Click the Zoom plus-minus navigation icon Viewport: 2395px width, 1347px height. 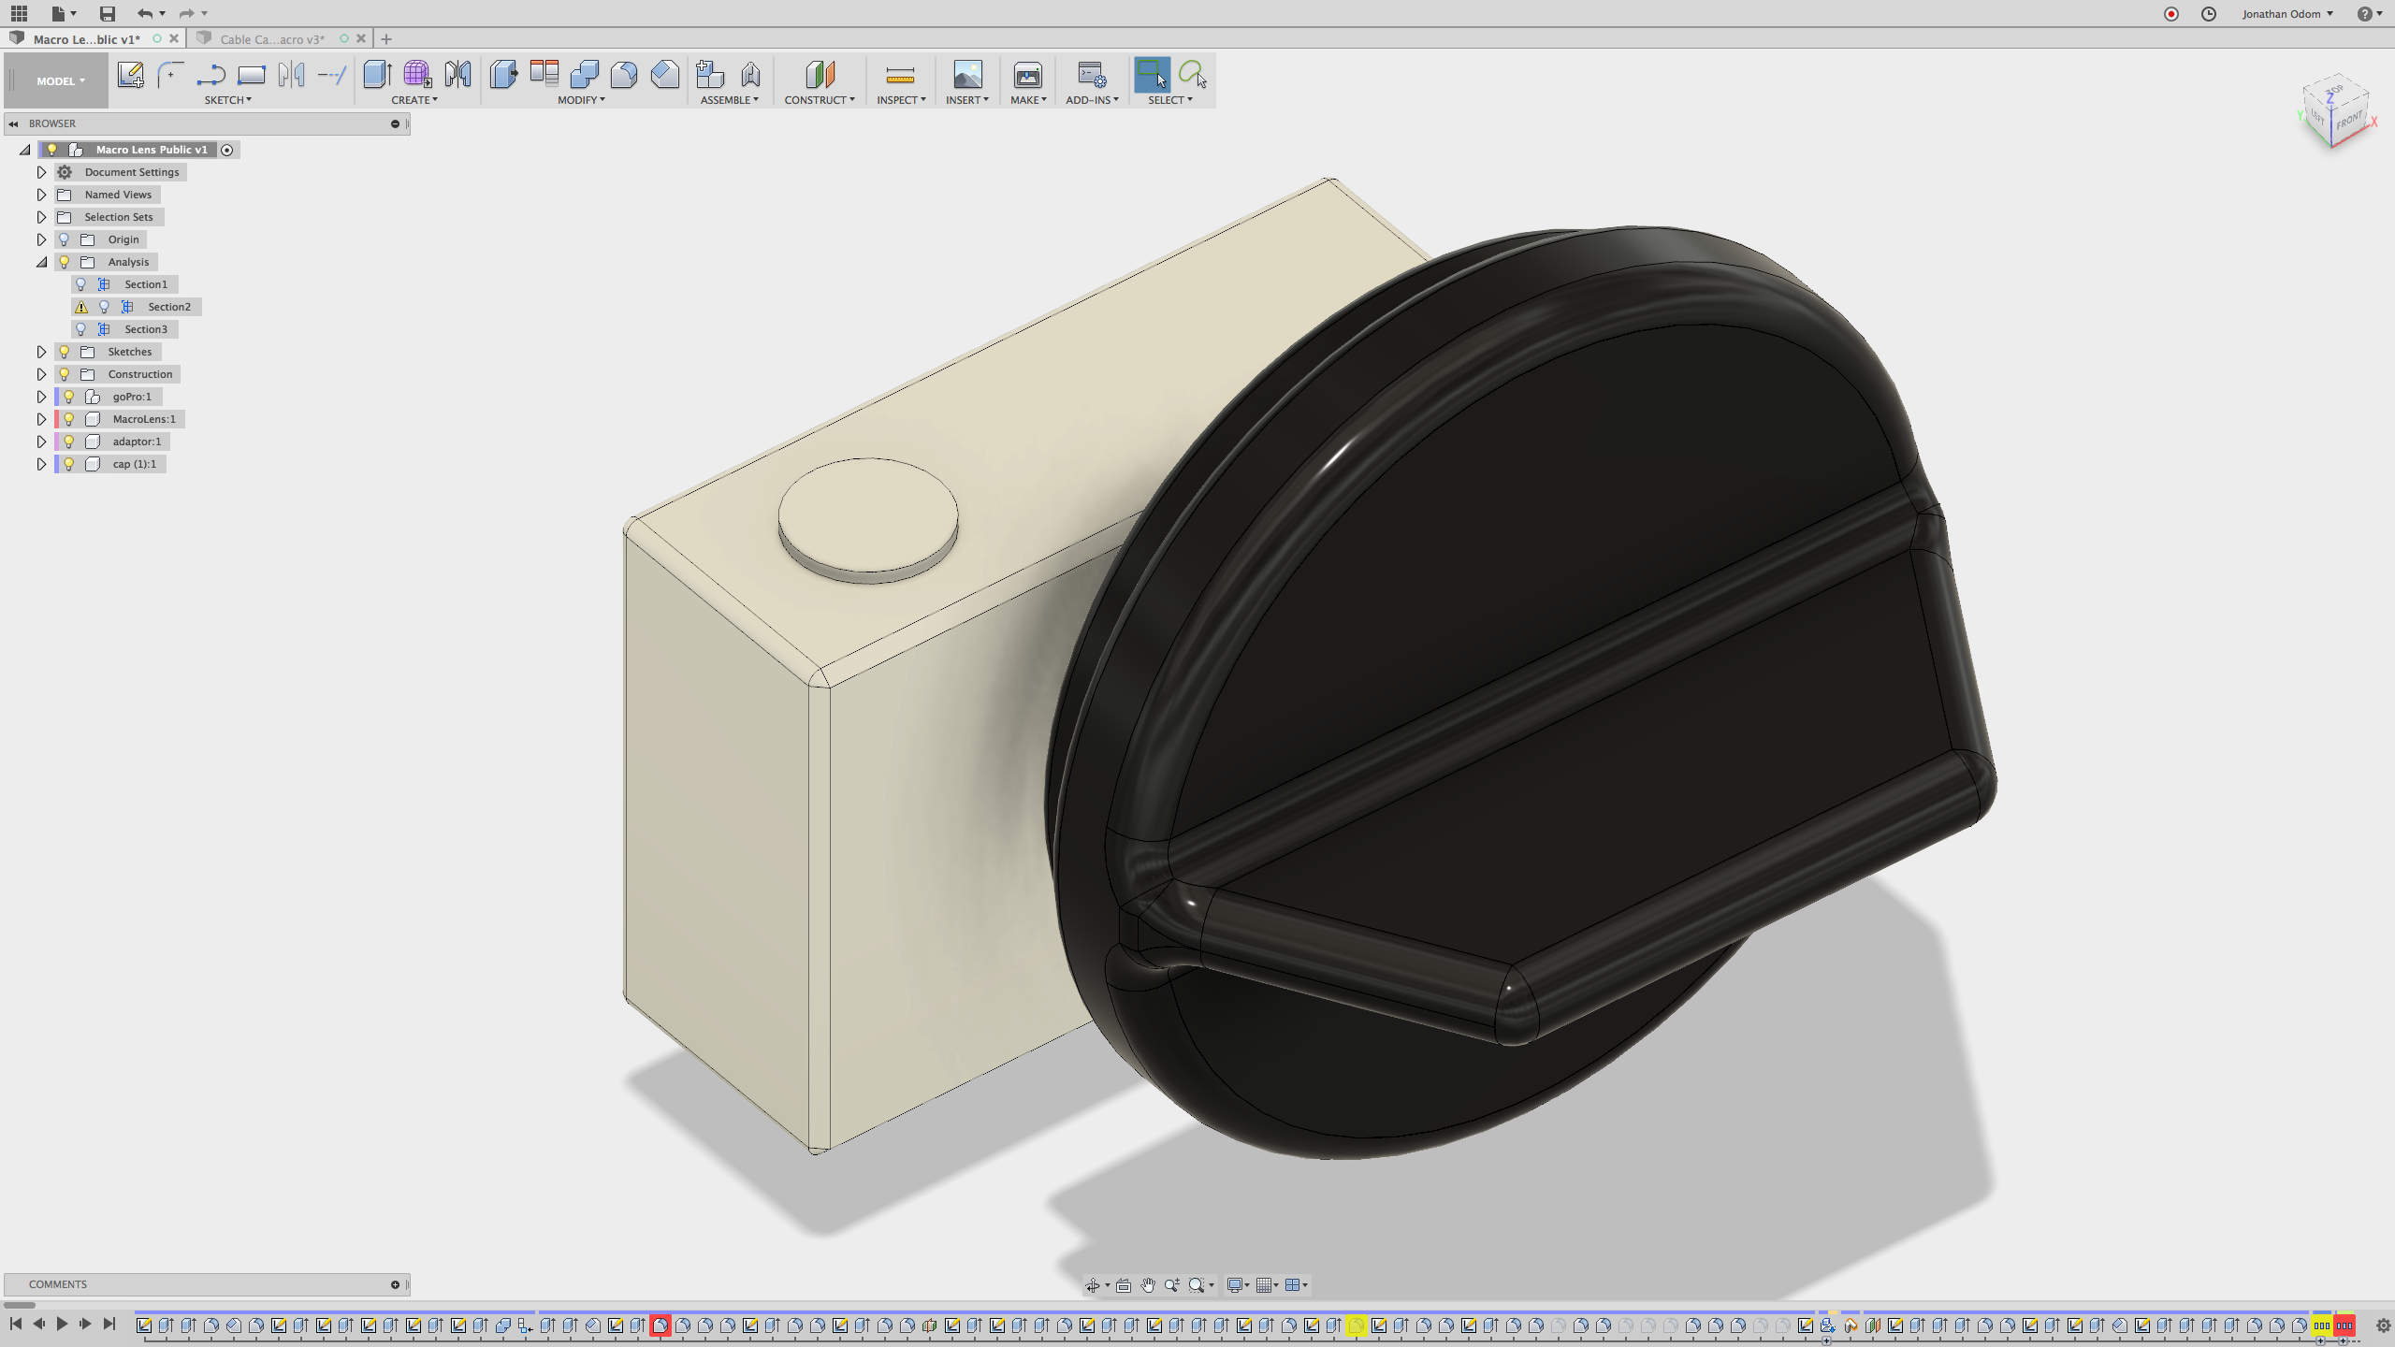pyautogui.click(x=1172, y=1285)
